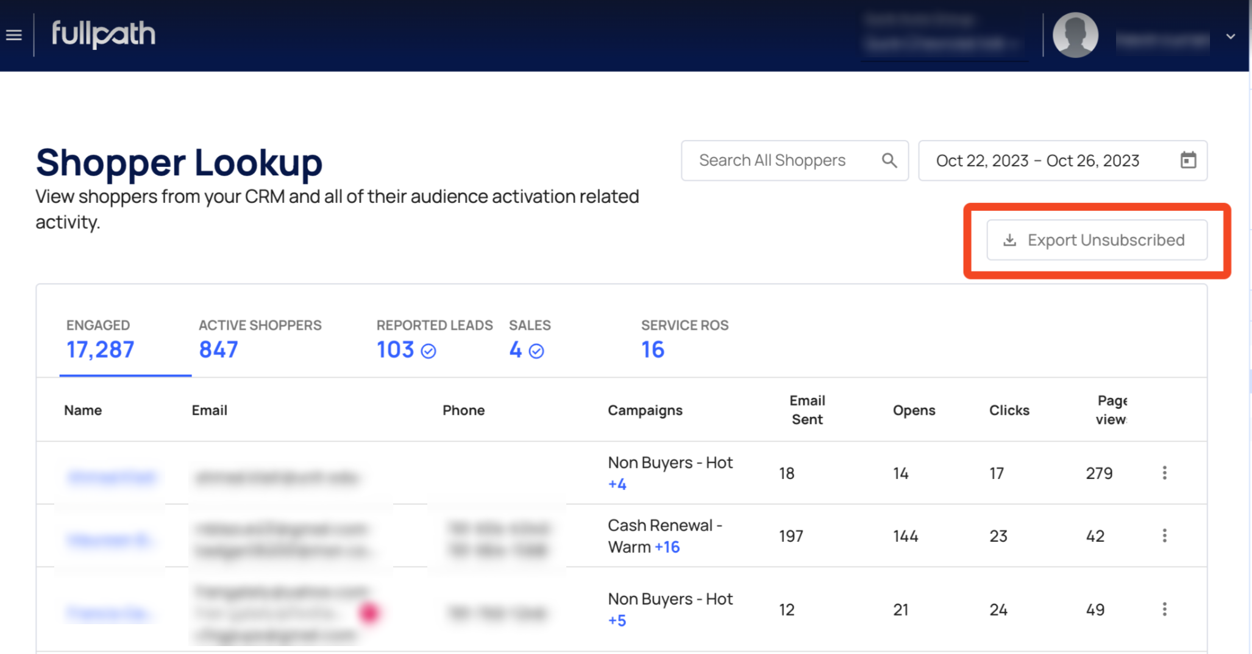Open more options for the 279 page views row
The image size is (1252, 654).
1164,473
